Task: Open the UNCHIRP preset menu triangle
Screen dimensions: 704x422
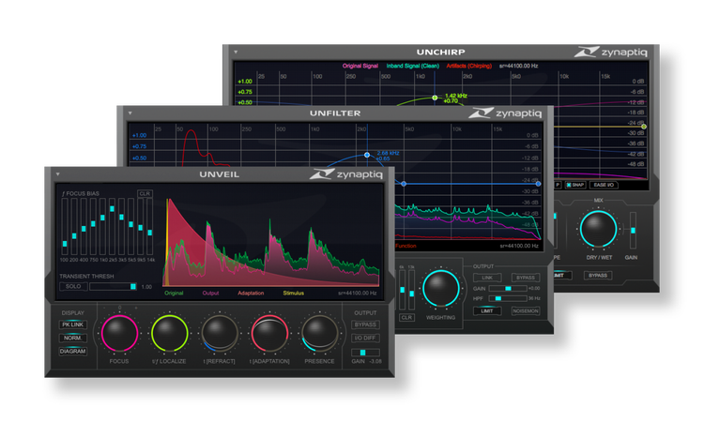Action: coord(237,53)
